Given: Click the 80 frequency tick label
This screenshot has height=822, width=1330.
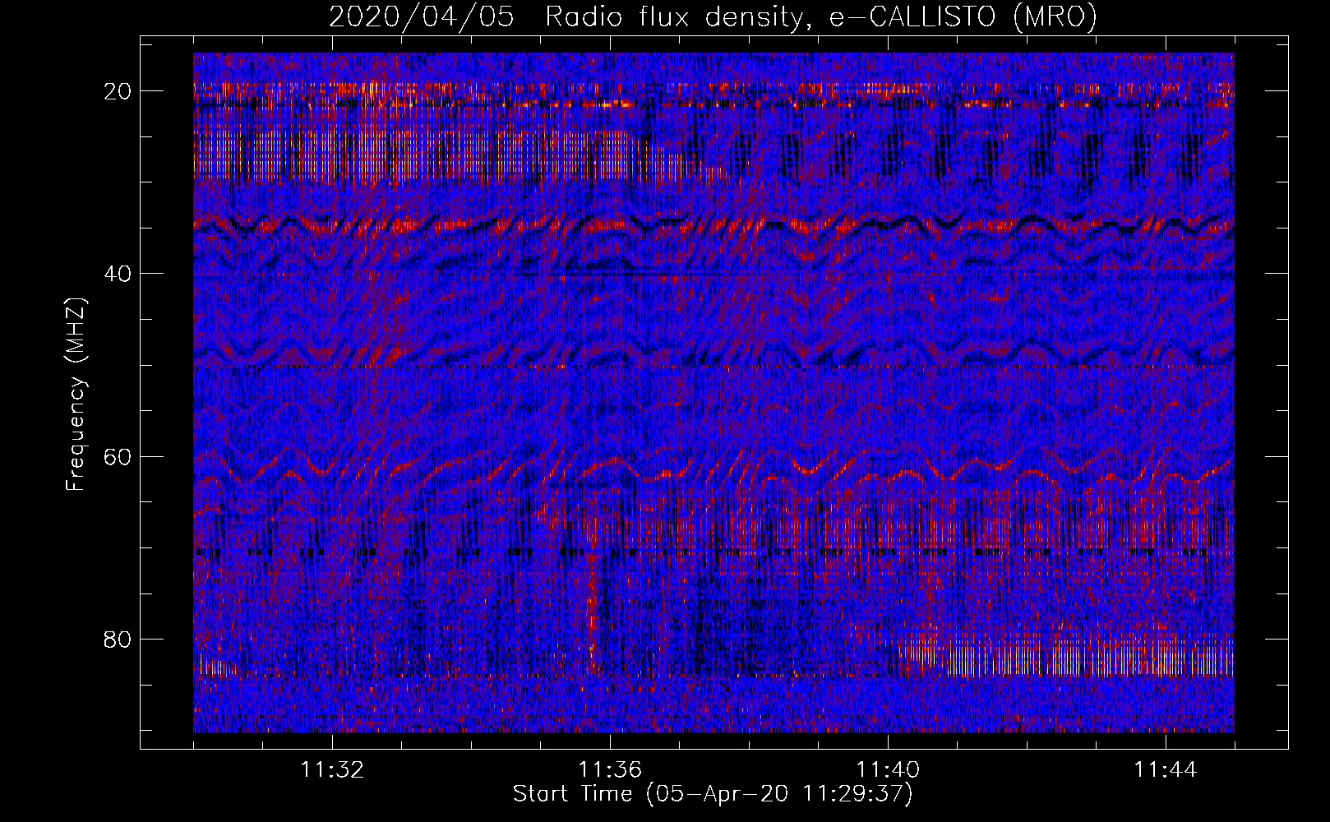Looking at the screenshot, I should tap(118, 639).
